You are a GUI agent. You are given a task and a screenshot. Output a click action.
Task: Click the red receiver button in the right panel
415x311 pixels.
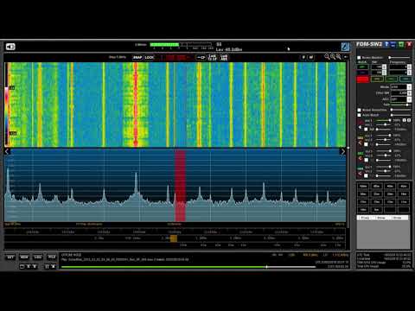(x=363, y=79)
